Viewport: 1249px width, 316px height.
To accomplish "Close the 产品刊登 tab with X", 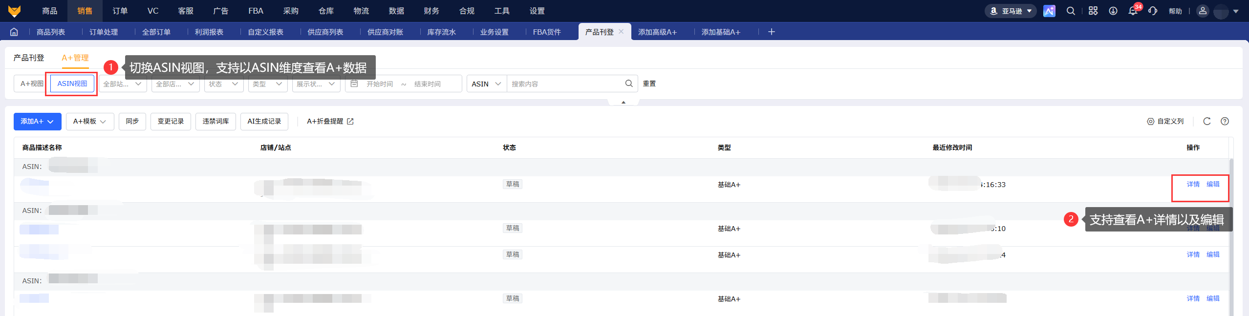I will pyautogui.click(x=621, y=31).
